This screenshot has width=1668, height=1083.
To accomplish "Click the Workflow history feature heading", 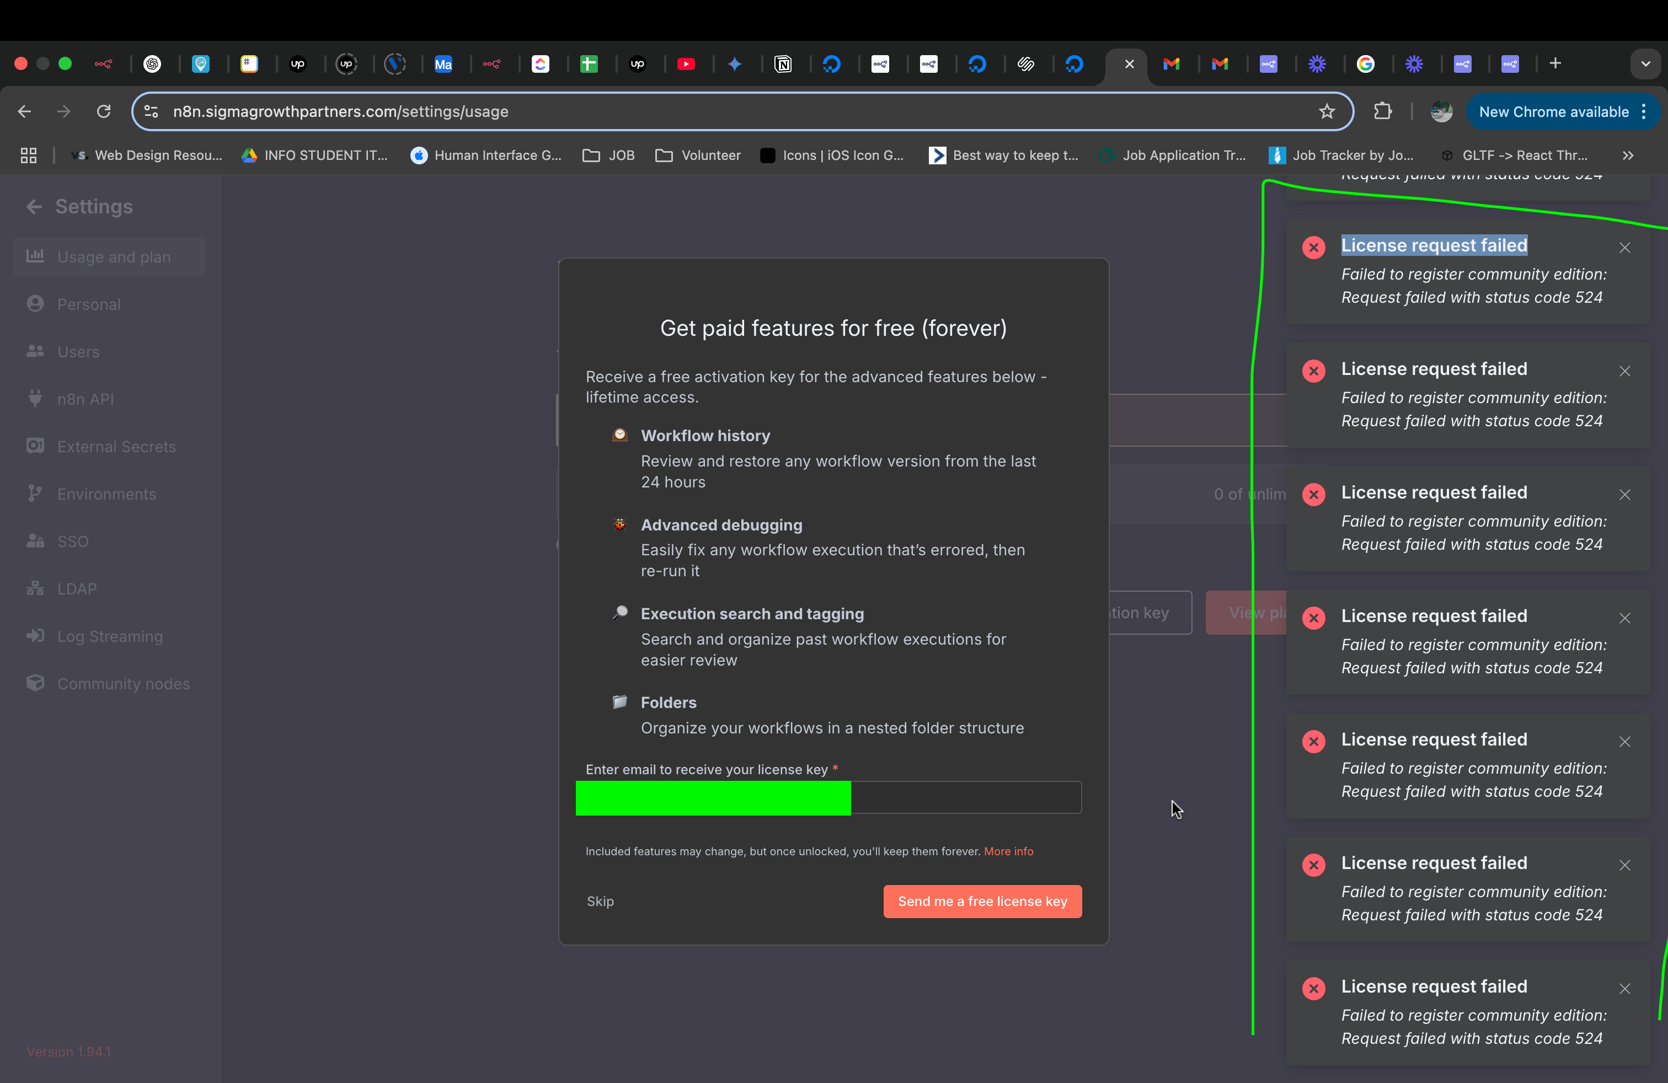I will click(x=705, y=436).
